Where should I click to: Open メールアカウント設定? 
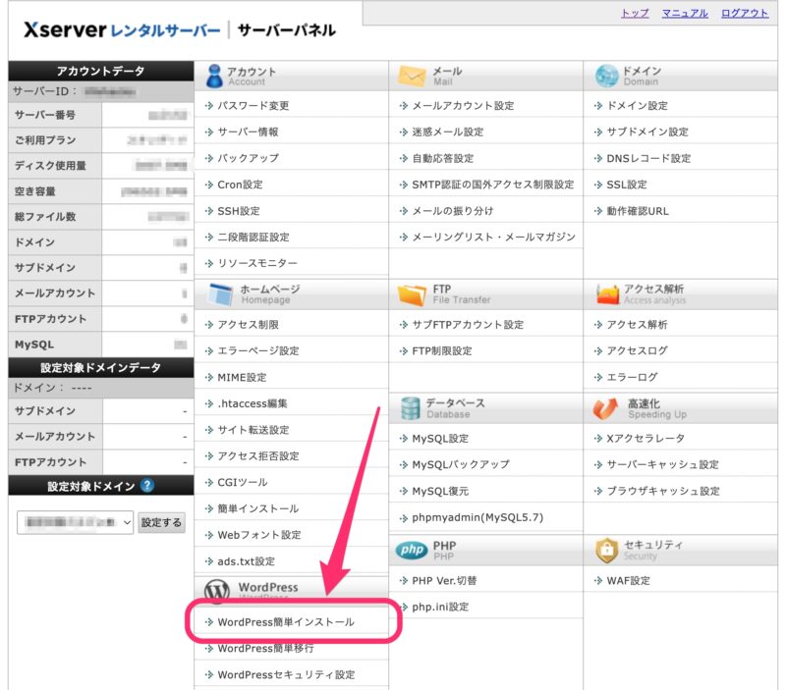pyautogui.click(x=463, y=106)
